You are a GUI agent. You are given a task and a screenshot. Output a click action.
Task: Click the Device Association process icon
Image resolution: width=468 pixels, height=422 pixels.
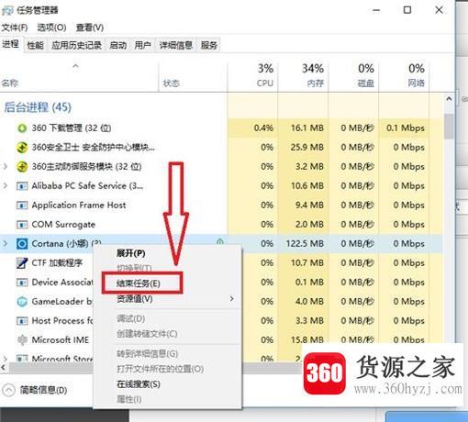pyautogui.click(x=22, y=283)
